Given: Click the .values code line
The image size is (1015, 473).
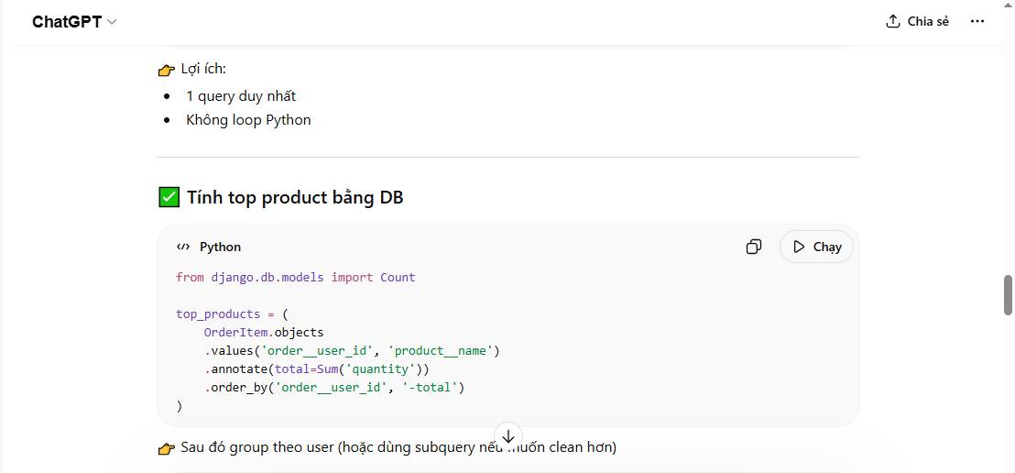Looking at the screenshot, I should pyautogui.click(x=351, y=350).
